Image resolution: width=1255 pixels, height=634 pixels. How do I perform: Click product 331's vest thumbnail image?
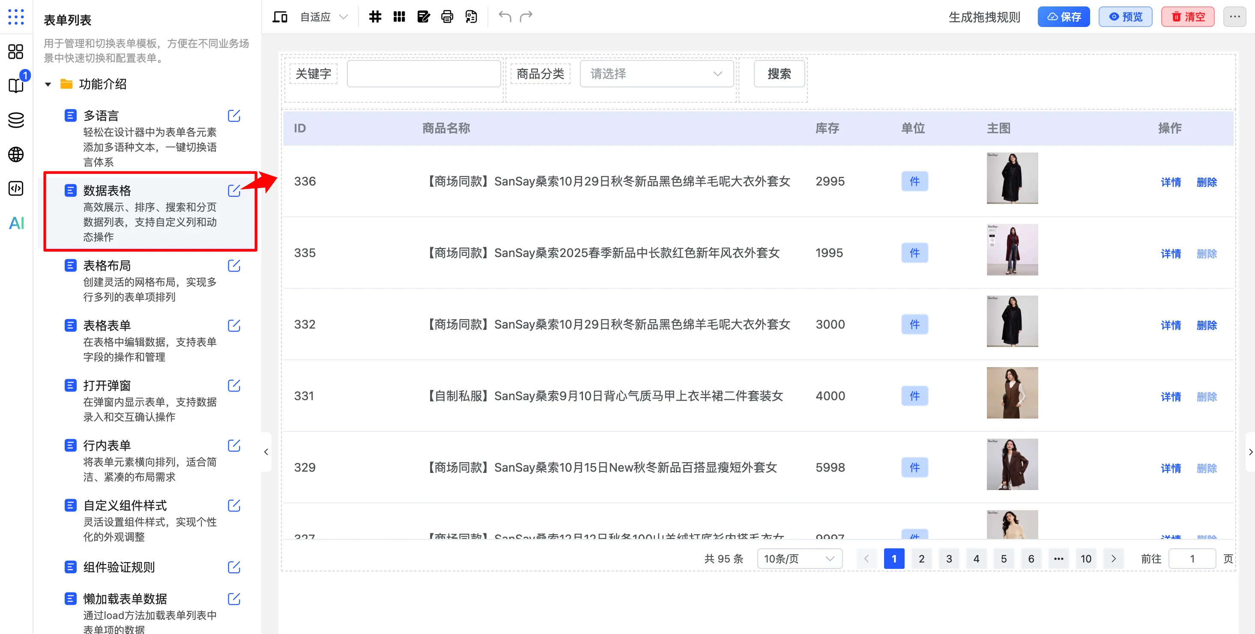1012,393
